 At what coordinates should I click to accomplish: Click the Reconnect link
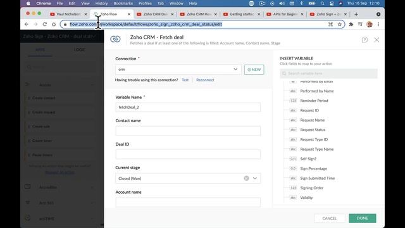(x=205, y=80)
